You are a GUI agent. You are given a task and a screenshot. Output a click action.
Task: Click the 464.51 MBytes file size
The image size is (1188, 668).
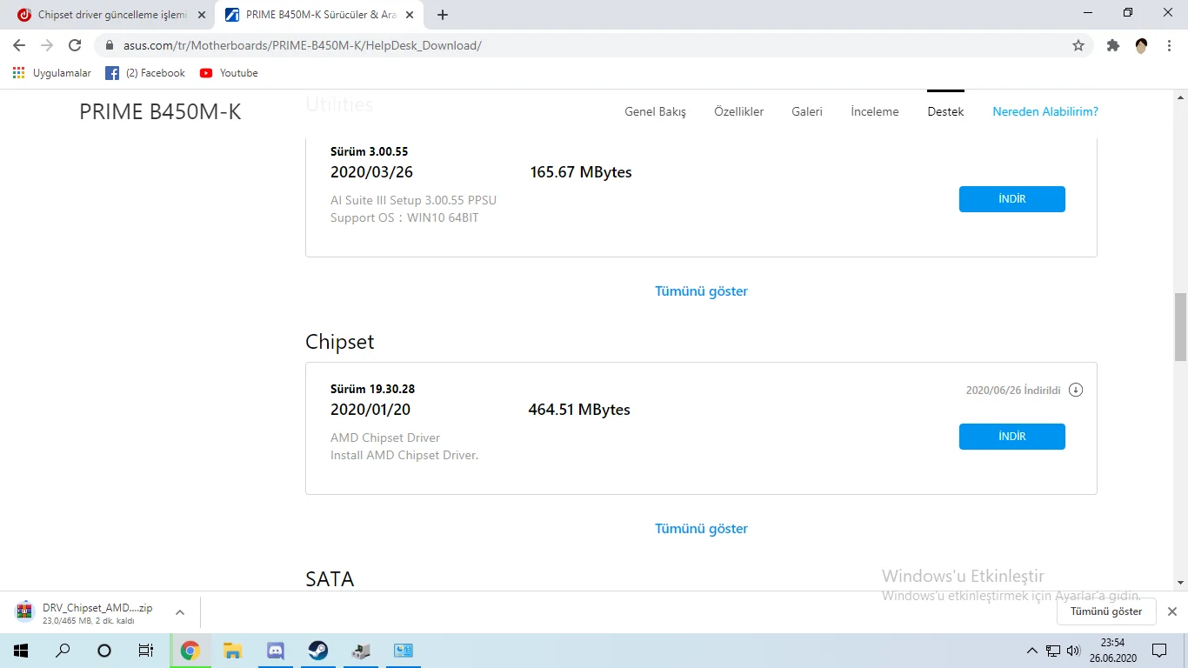pyautogui.click(x=579, y=410)
